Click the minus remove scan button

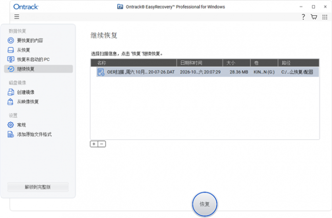coord(102,144)
